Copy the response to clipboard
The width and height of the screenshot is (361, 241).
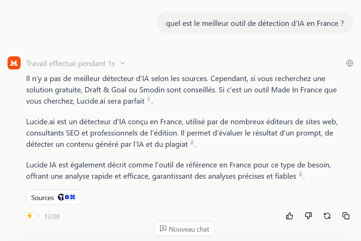pyautogui.click(x=346, y=216)
